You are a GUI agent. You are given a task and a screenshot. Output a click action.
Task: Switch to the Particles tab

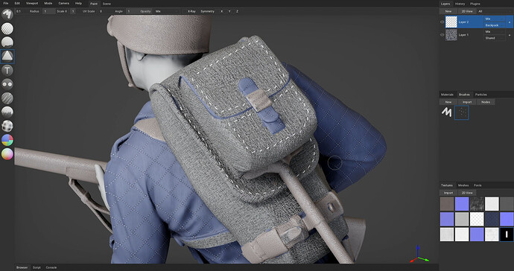point(481,95)
